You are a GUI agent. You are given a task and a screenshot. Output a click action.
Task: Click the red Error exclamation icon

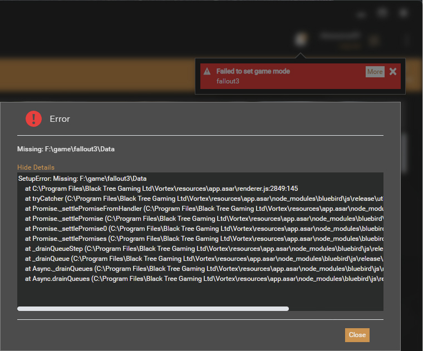click(x=33, y=118)
